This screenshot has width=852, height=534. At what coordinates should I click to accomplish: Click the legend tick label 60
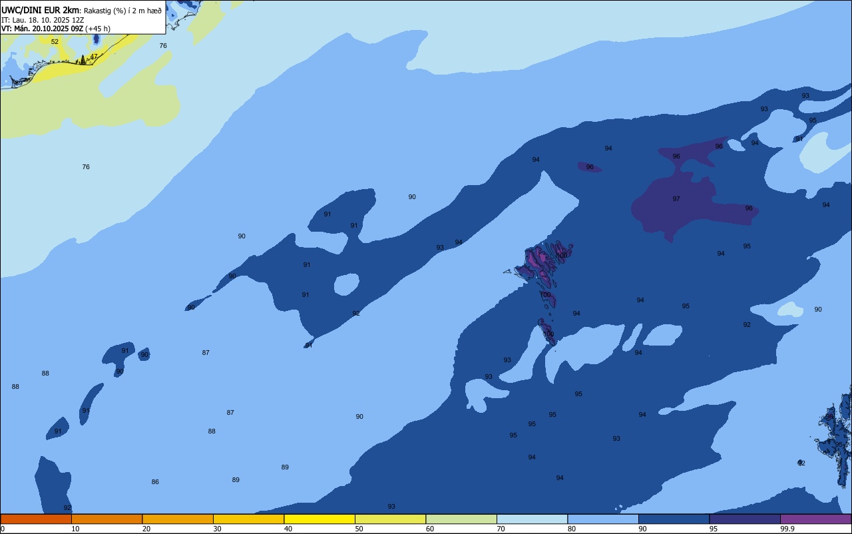click(430, 529)
